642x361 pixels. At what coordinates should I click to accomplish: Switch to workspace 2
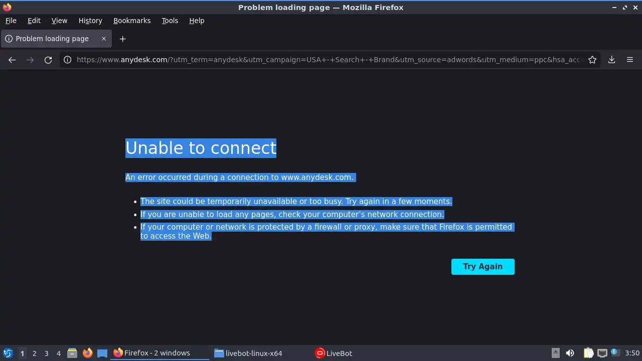[35, 353]
